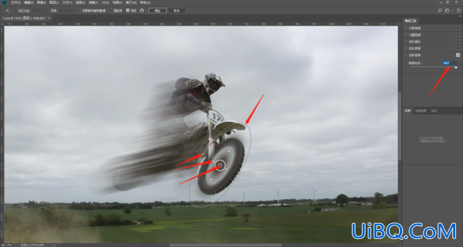463x247 pixels.
Task: Select the Blur Tools panel tab (模糊工具)
Action: 410,21
